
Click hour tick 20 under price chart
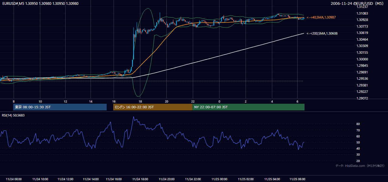pos(167,101)
